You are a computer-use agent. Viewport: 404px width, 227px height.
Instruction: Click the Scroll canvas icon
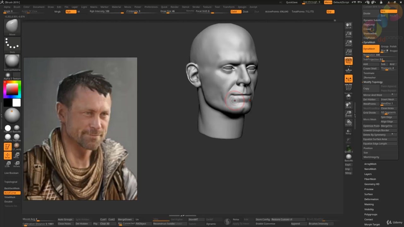click(x=348, y=26)
